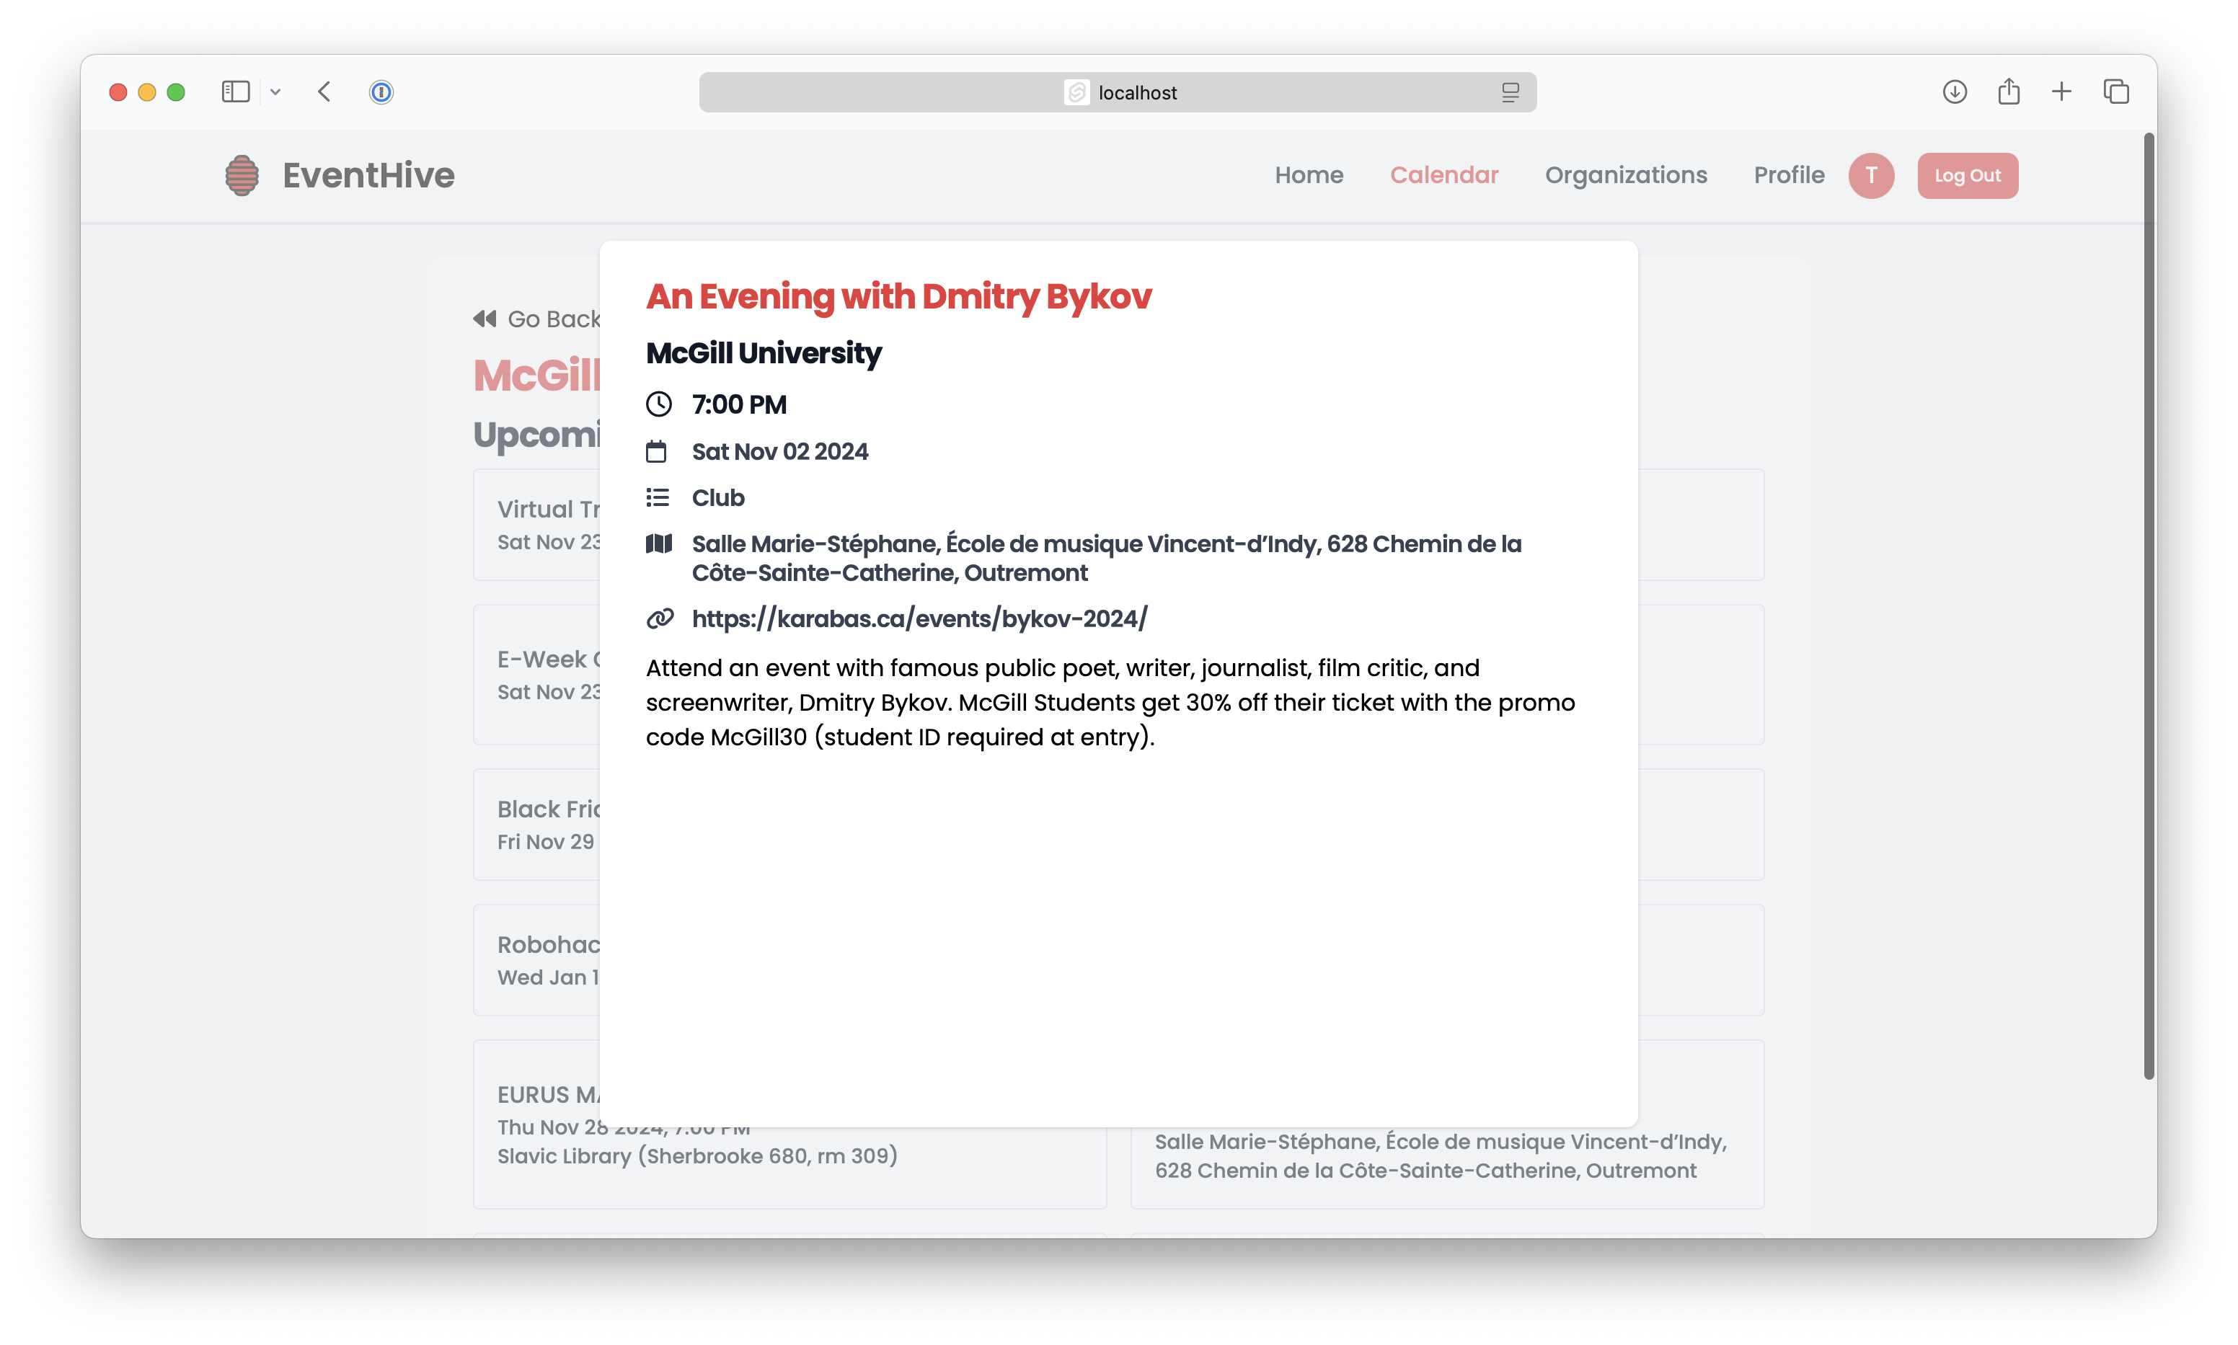This screenshot has height=1345, width=2238.
Task: Open the karabas.ca event link
Action: [x=919, y=619]
